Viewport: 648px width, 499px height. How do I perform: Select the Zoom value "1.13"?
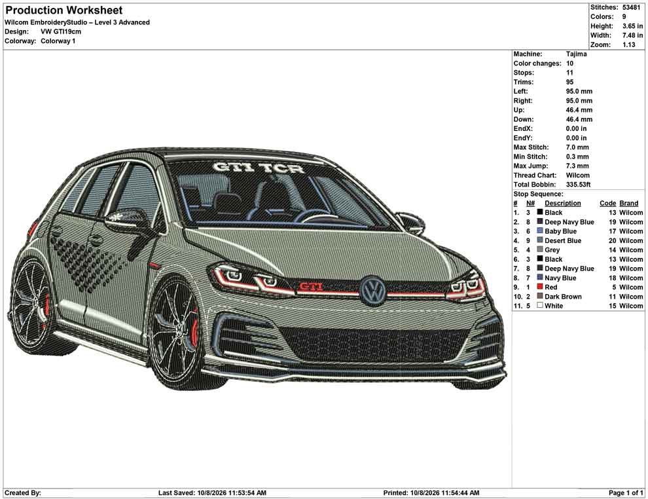[628, 45]
